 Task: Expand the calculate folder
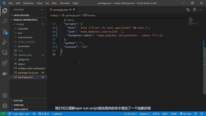point(28,29)
